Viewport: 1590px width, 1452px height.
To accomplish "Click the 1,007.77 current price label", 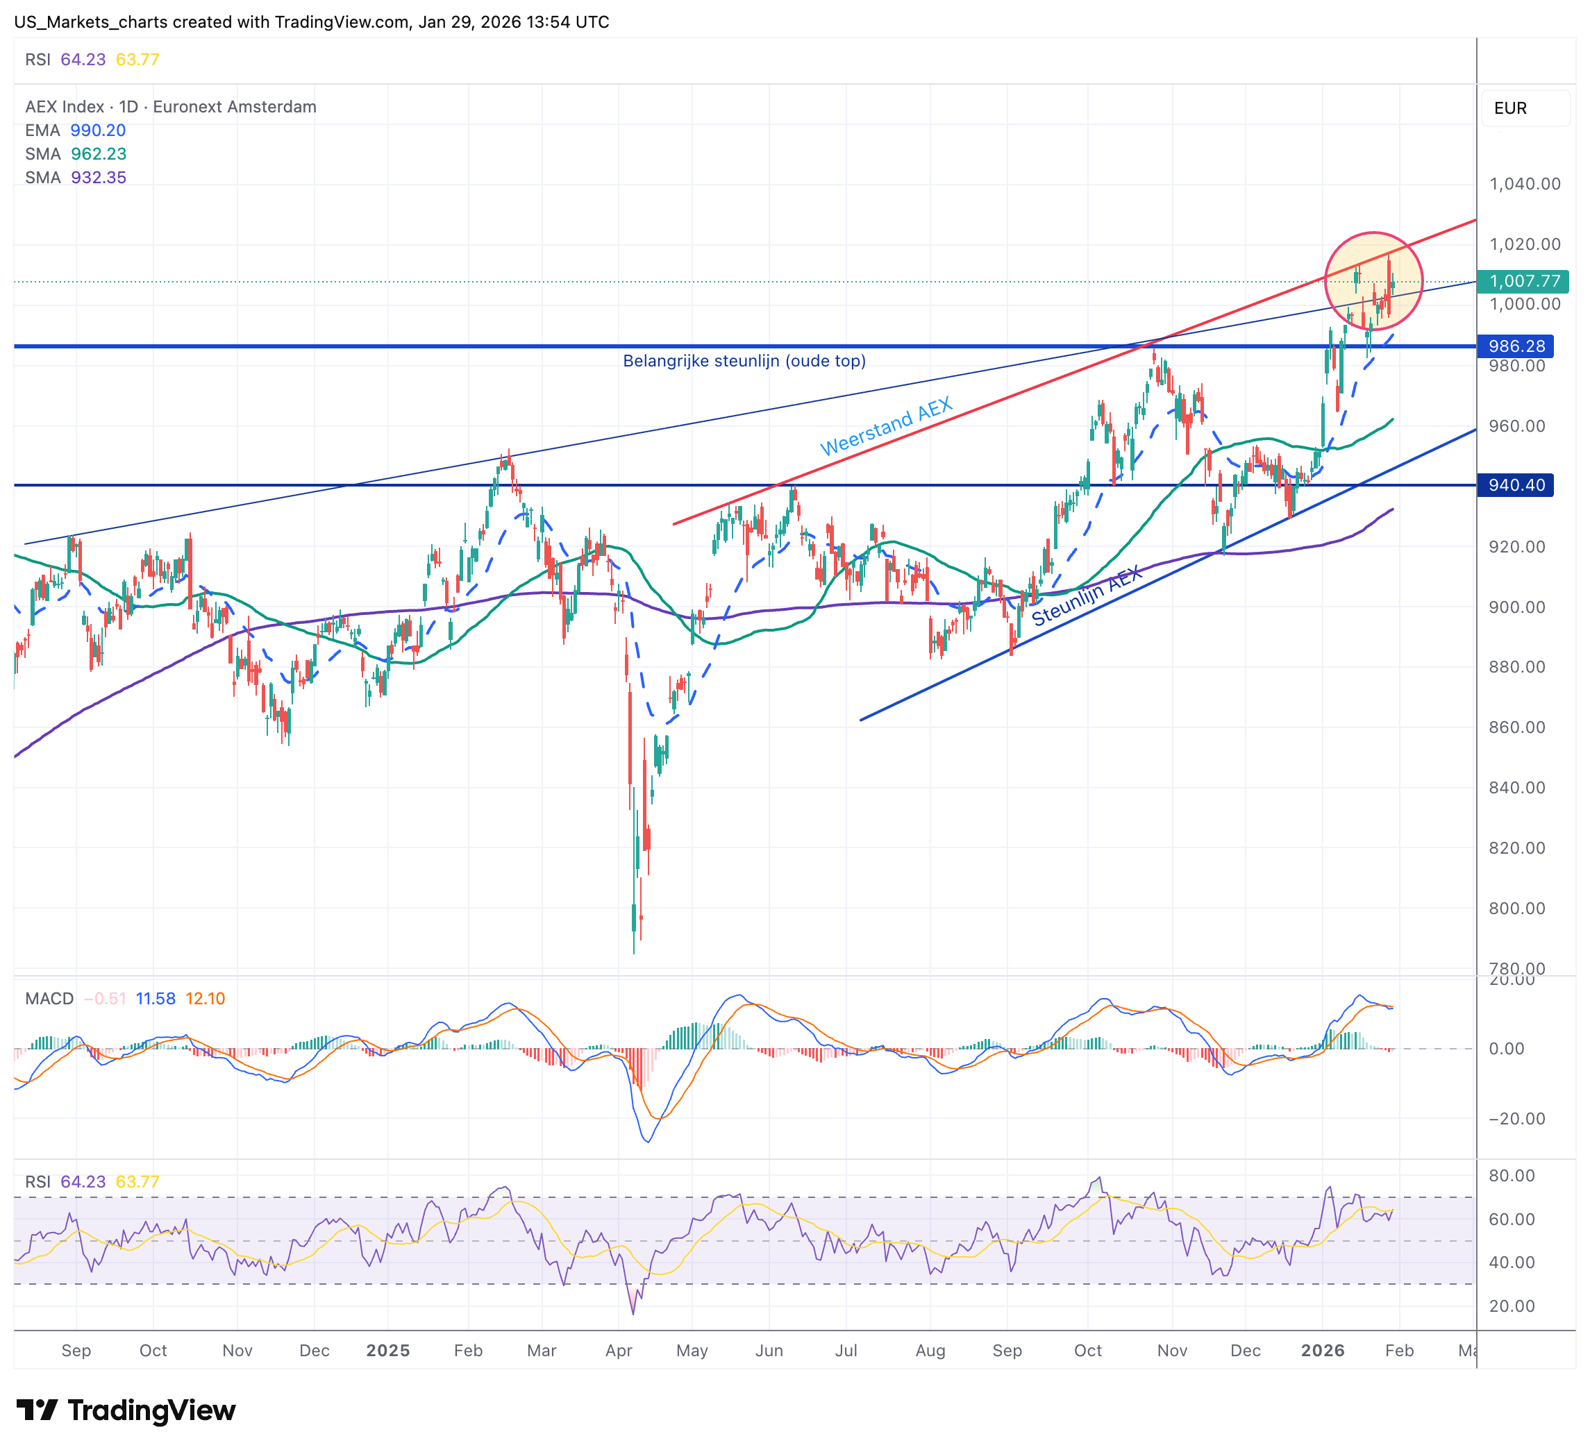I will [x=1523, y=281].
